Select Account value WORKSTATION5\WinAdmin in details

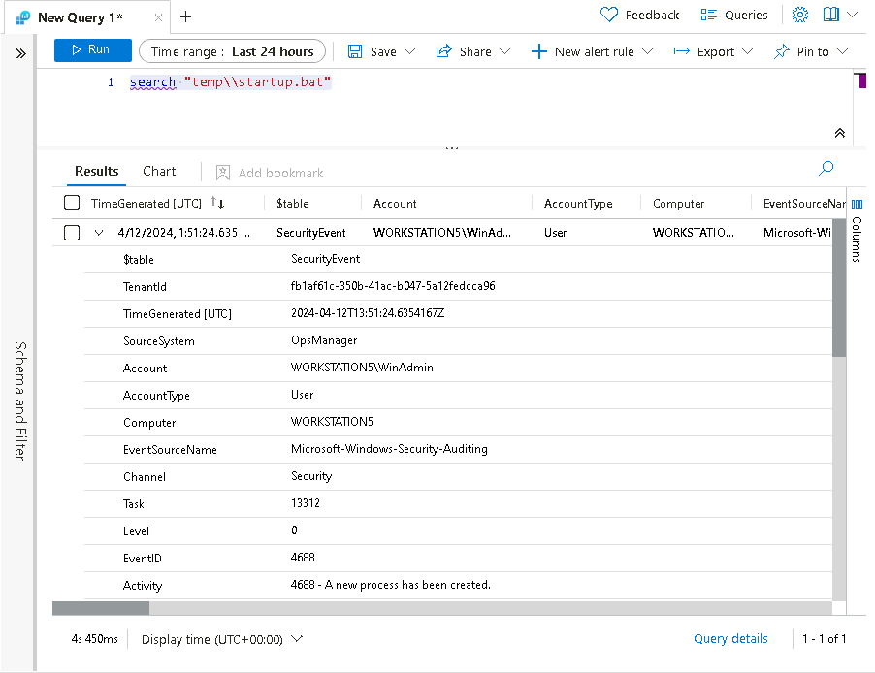tap(362, 368)
